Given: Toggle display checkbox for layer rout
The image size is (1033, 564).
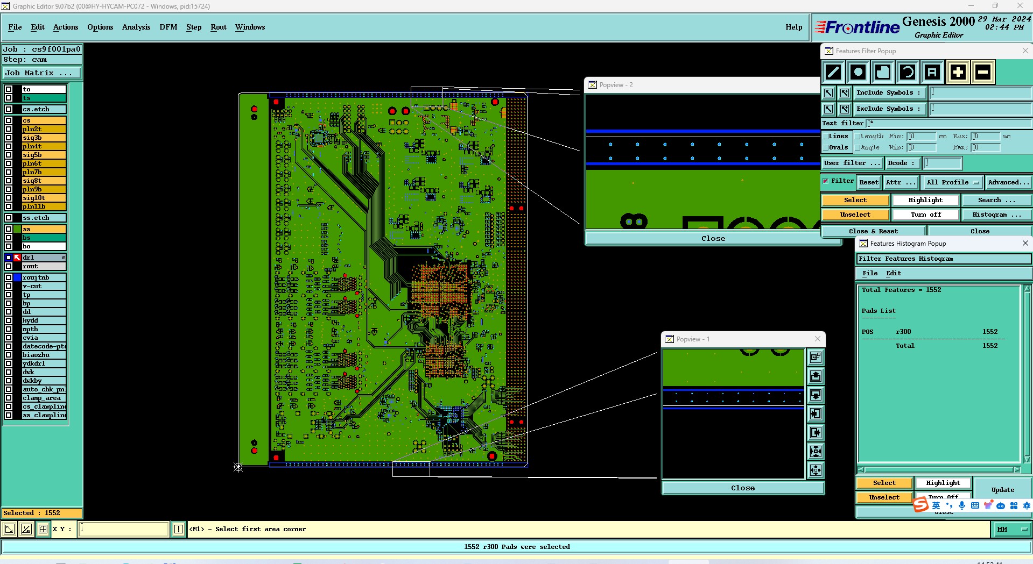Looking at the screenshot, I should point(9,266).
